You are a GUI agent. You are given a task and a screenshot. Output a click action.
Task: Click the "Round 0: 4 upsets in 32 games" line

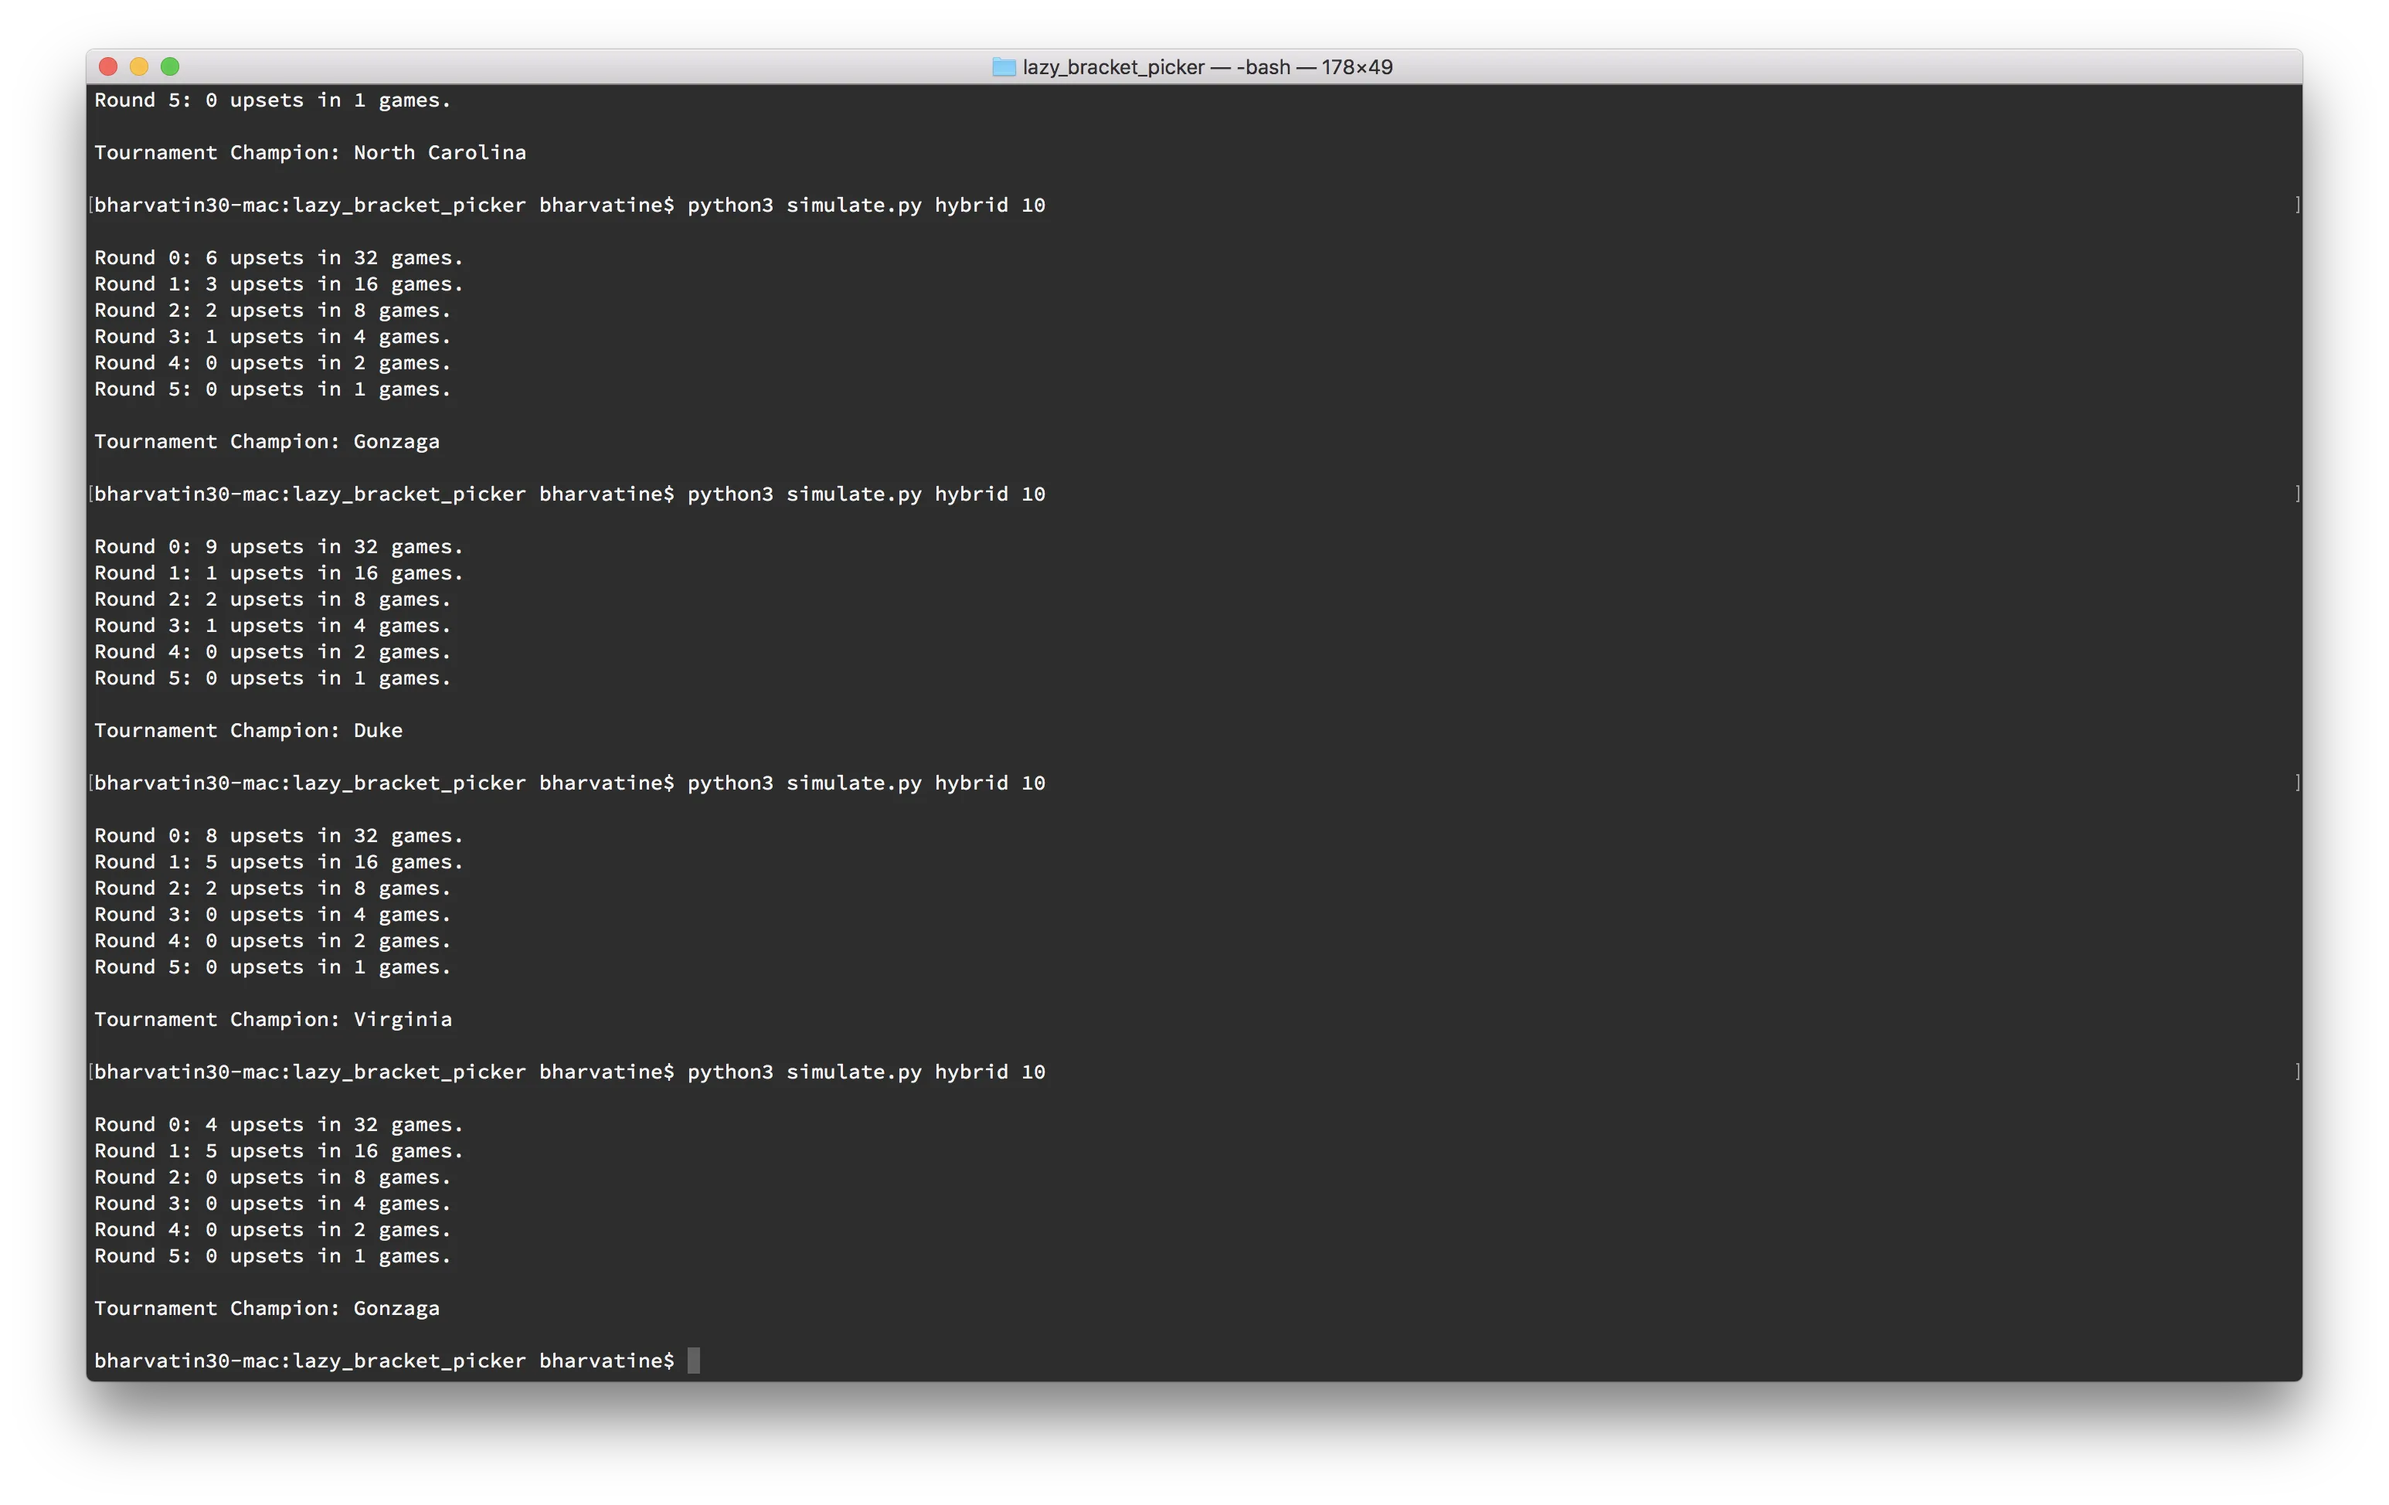click(x=278, y=1125)
